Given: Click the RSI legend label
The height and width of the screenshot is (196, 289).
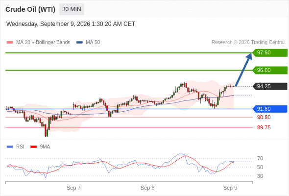Looking at the screenshot, I should (x=20, y=147).
